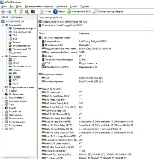Image resolution: width=154 pixels, height=159 pixels.
Task: Click the Back navigation arrow
Action: pyautogui.click(x=3, y=12)
